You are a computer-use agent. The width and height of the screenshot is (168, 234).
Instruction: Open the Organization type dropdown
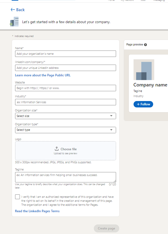[65, 130]
